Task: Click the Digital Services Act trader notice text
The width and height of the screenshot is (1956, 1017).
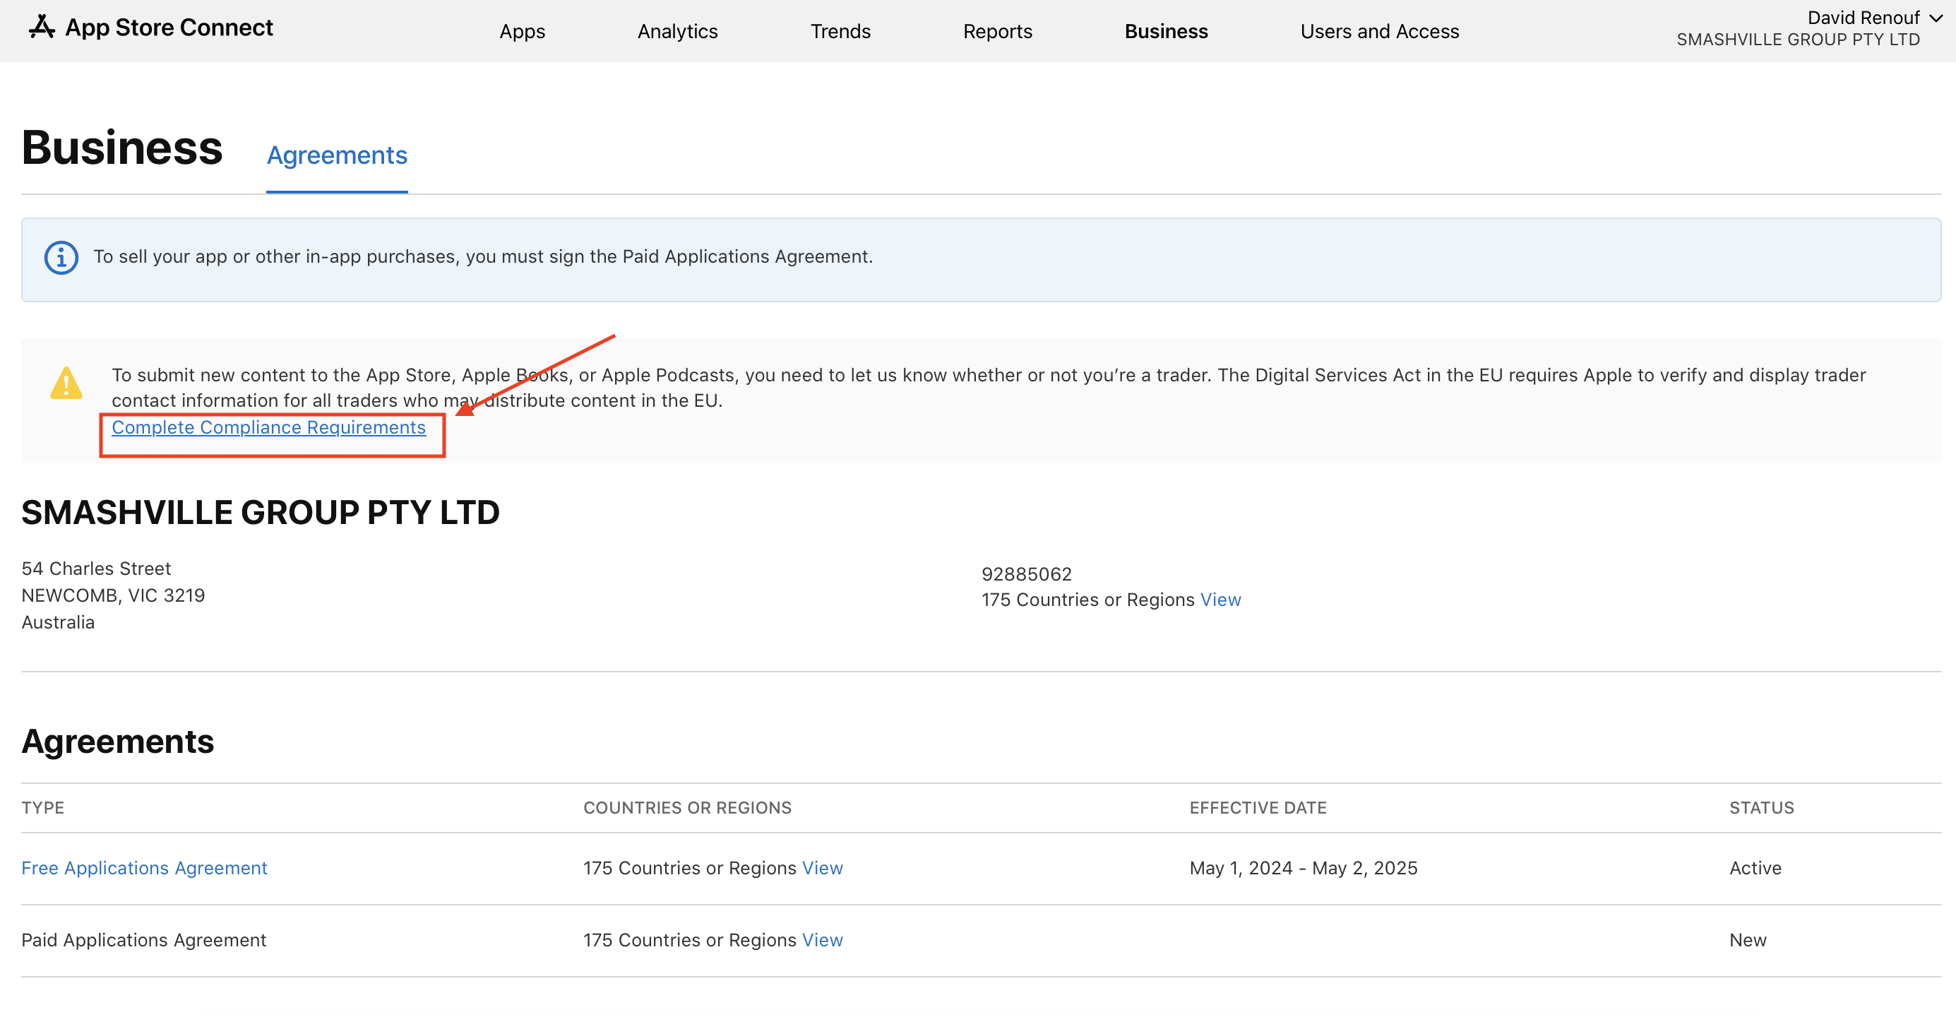Action: (989, 387)
